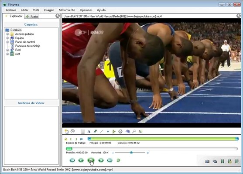Increase playback speed with plus

click(148, 153)
